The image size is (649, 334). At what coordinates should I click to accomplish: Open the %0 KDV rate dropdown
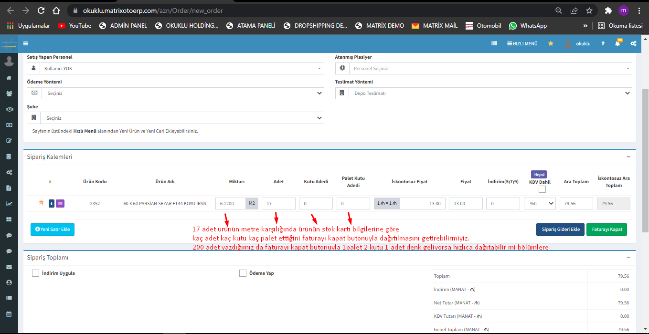[540, 204]
